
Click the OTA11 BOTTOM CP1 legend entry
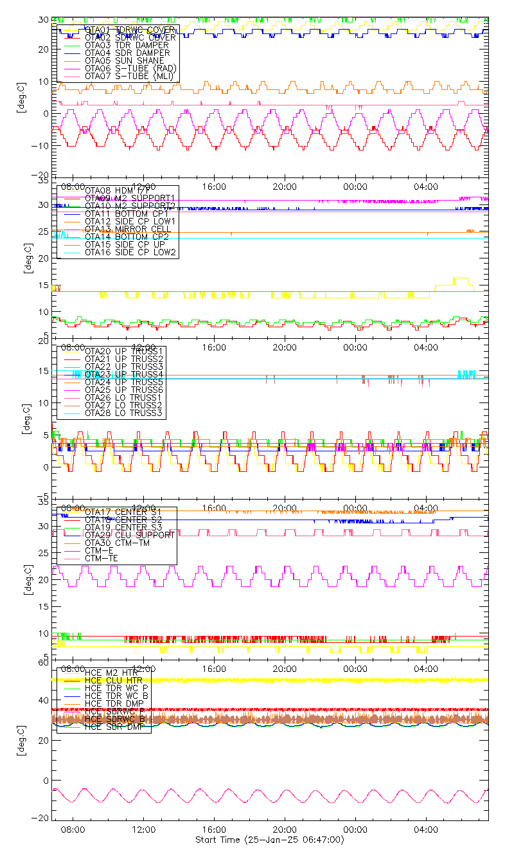pyautogui.click(x=127, y=213)
